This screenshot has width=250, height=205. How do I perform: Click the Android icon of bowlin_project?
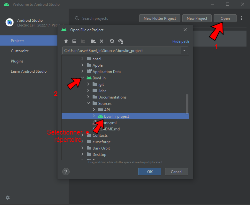point(101,116)
